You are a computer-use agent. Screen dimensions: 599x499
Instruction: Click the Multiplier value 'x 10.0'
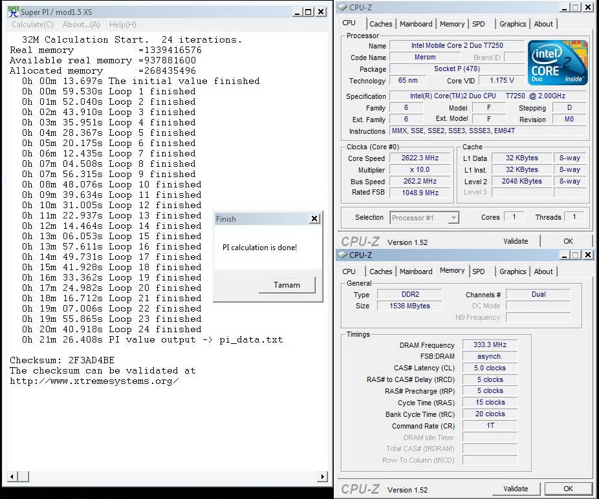(x=420, y=169)
